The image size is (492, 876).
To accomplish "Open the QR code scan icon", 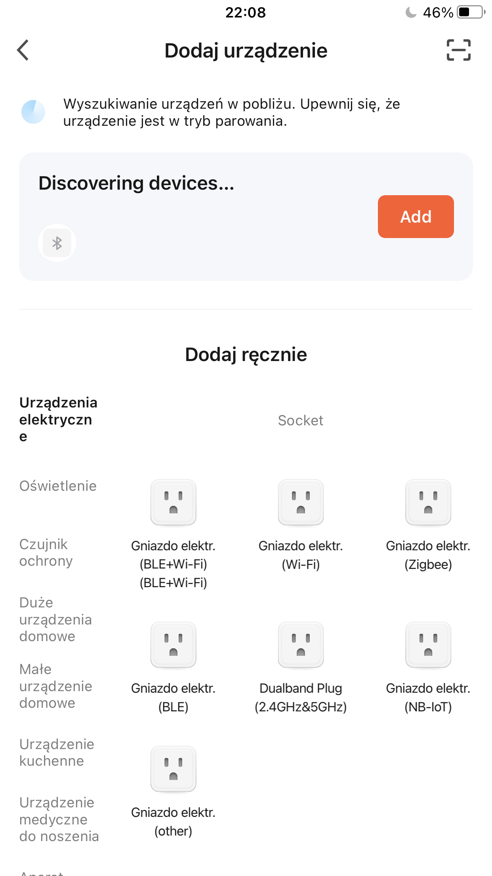I will (x=458, y=50).
